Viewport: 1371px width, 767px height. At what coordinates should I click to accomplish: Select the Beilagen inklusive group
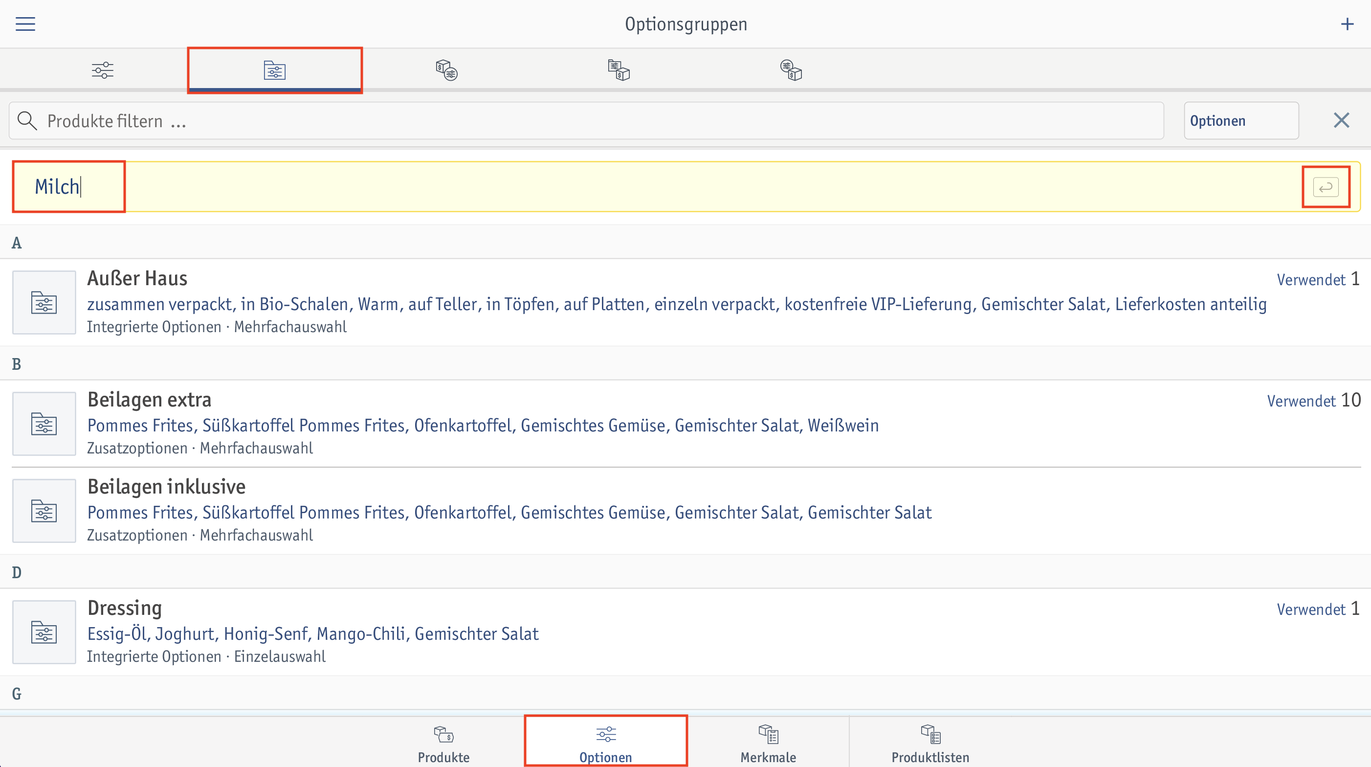coord(685,511)
